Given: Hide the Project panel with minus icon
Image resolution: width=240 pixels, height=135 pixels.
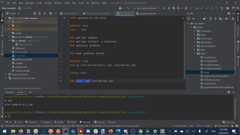Looking at the screenshot, I should [55, 13].
